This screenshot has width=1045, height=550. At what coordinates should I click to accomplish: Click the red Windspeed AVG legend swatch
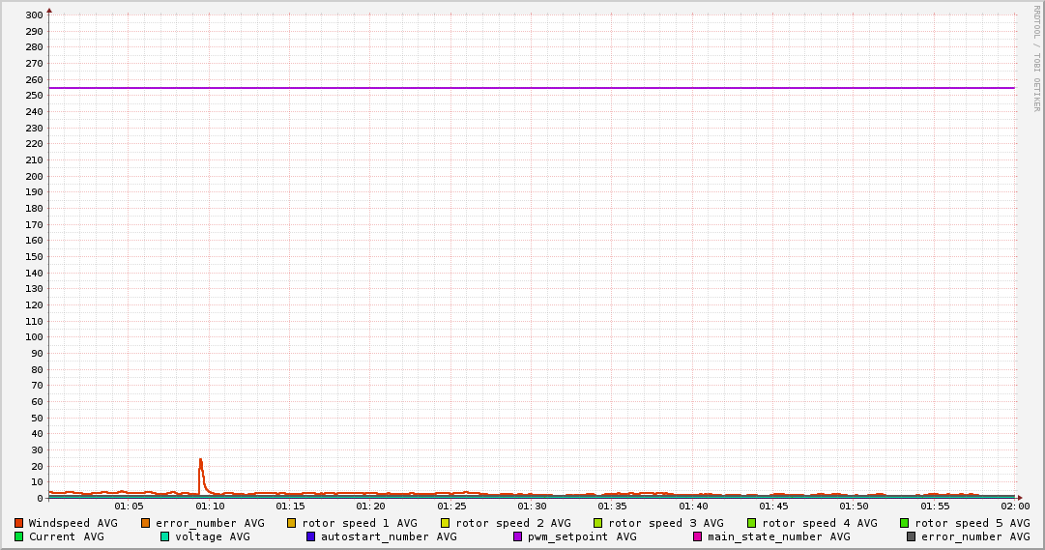(18, 523)
